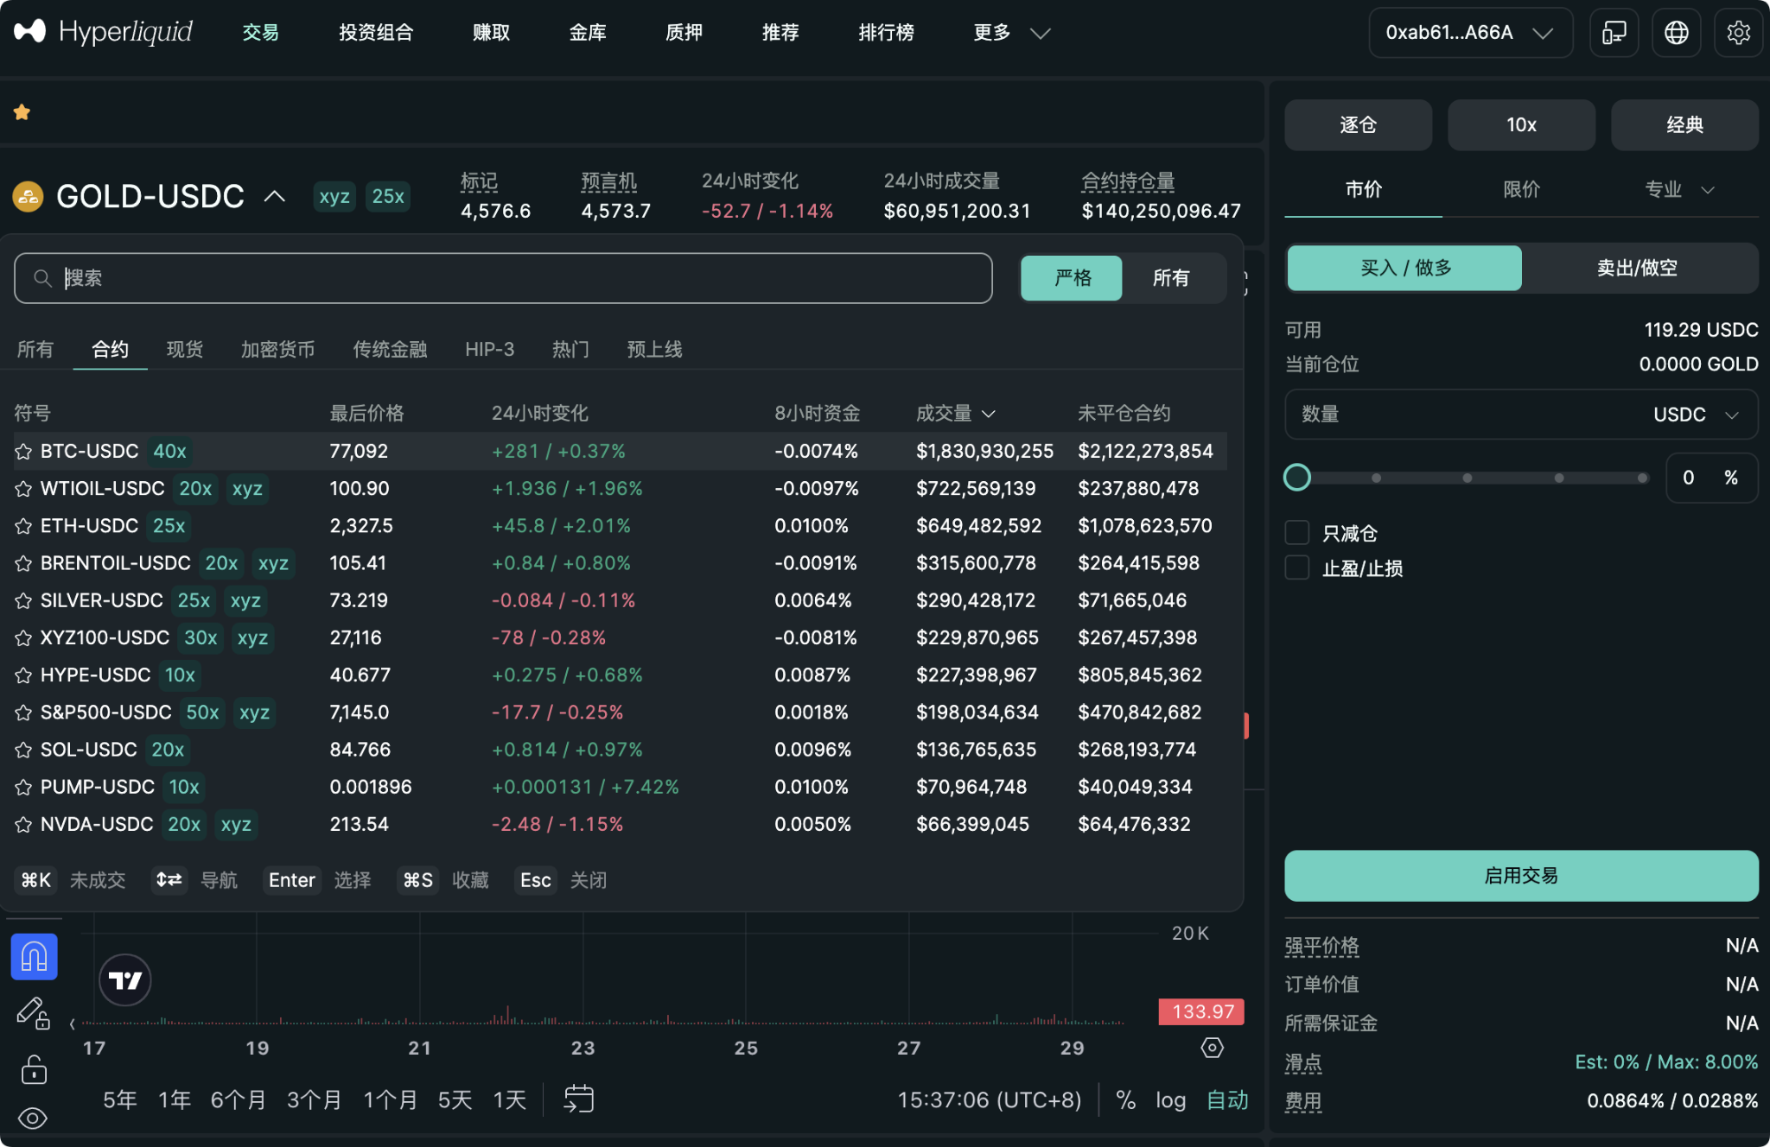Open the device/download icon in header

point(1614,33)
